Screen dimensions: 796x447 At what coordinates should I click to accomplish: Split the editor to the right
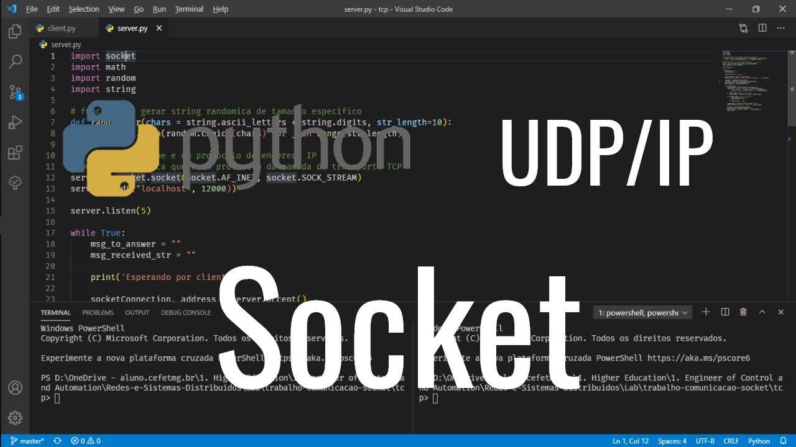tap(762, 28)
